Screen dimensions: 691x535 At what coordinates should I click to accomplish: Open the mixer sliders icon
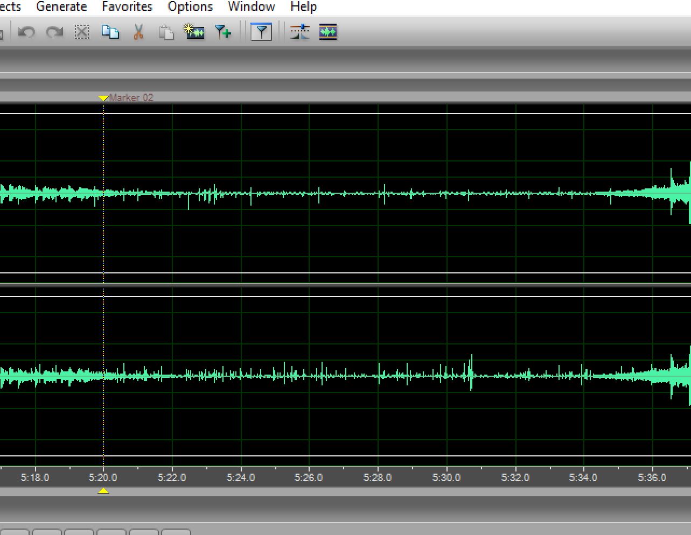click(300, 32)
